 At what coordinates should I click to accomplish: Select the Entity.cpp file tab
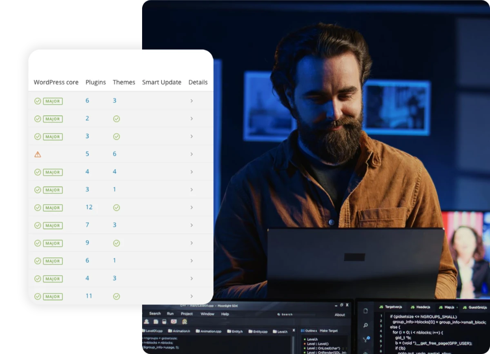257,332
